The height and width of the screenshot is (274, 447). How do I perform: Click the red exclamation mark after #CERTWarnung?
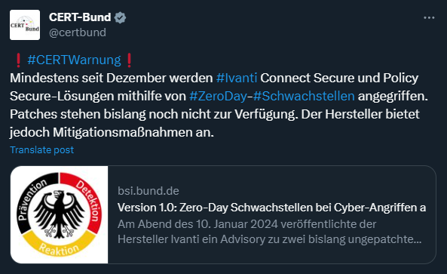pos(129,60)
